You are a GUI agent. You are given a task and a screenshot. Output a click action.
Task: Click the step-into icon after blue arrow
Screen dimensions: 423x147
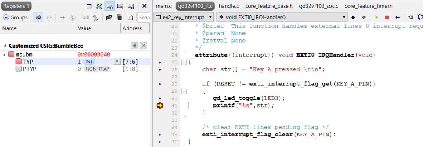[x=410, y=17]
